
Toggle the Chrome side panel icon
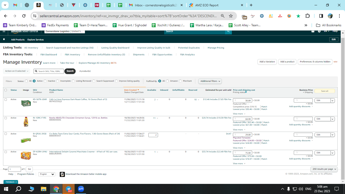[x=321, y=16]
